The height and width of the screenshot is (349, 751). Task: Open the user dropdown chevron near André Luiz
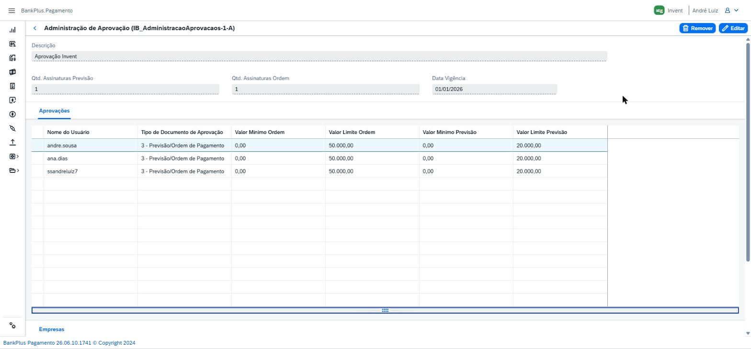coord(736,10)
